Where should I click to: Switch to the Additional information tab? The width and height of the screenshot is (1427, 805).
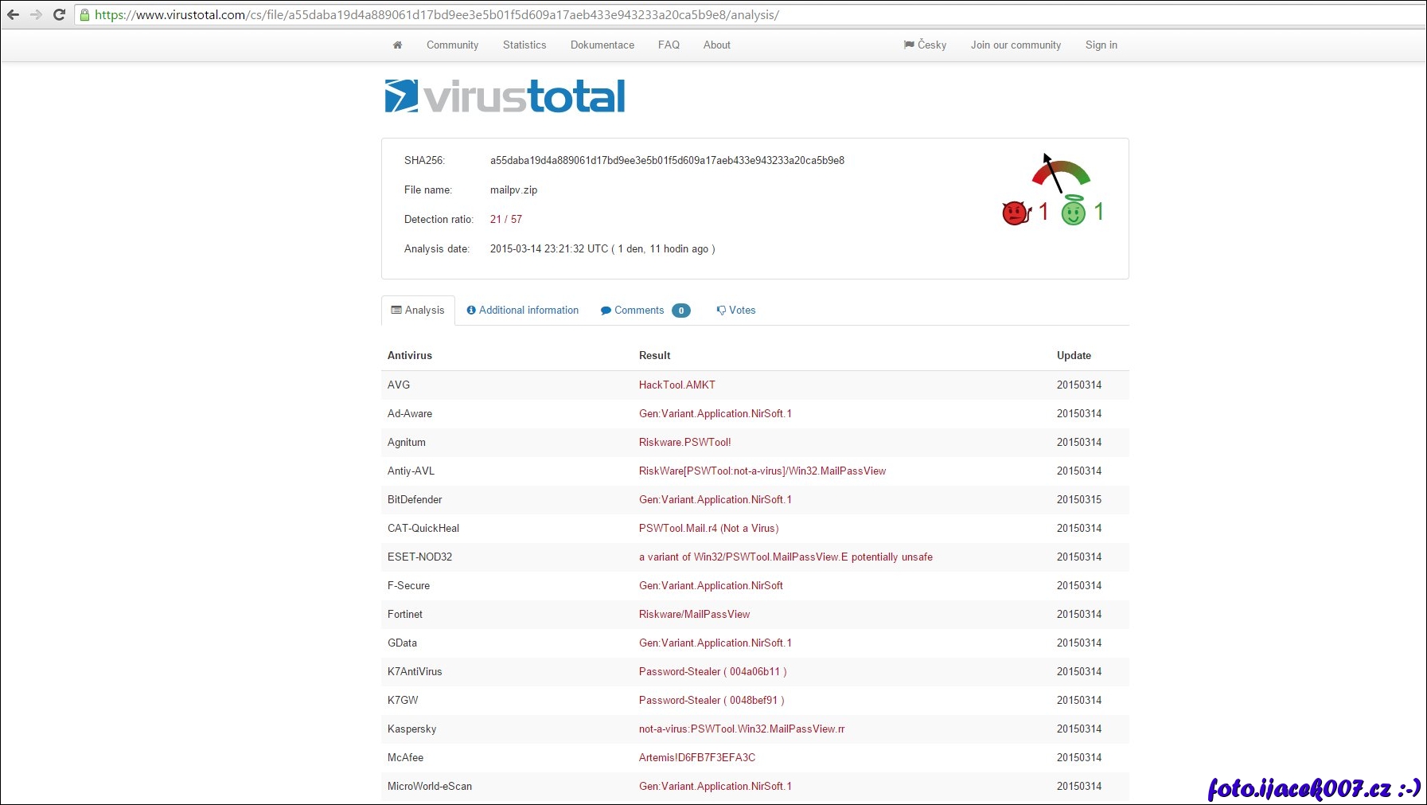click(x=522, y=311)
